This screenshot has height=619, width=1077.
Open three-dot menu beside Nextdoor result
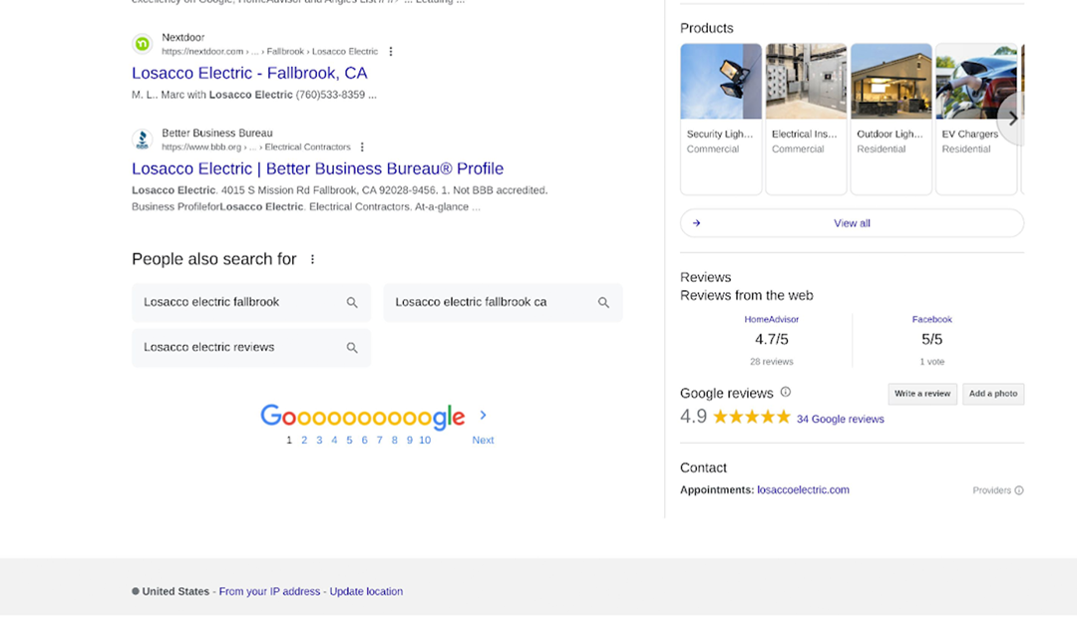391,52
